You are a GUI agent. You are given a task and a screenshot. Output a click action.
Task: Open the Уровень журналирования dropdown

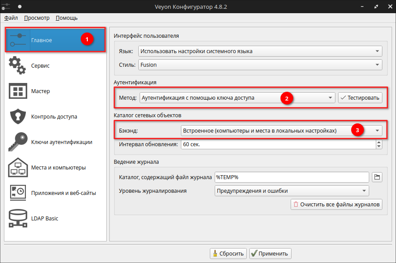[292, 191]
